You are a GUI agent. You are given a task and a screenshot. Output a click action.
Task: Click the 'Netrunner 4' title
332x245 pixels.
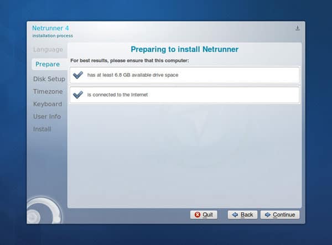50,28
